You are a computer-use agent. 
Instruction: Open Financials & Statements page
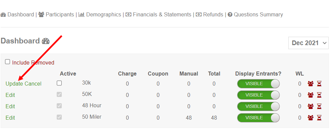click(158, 15)
